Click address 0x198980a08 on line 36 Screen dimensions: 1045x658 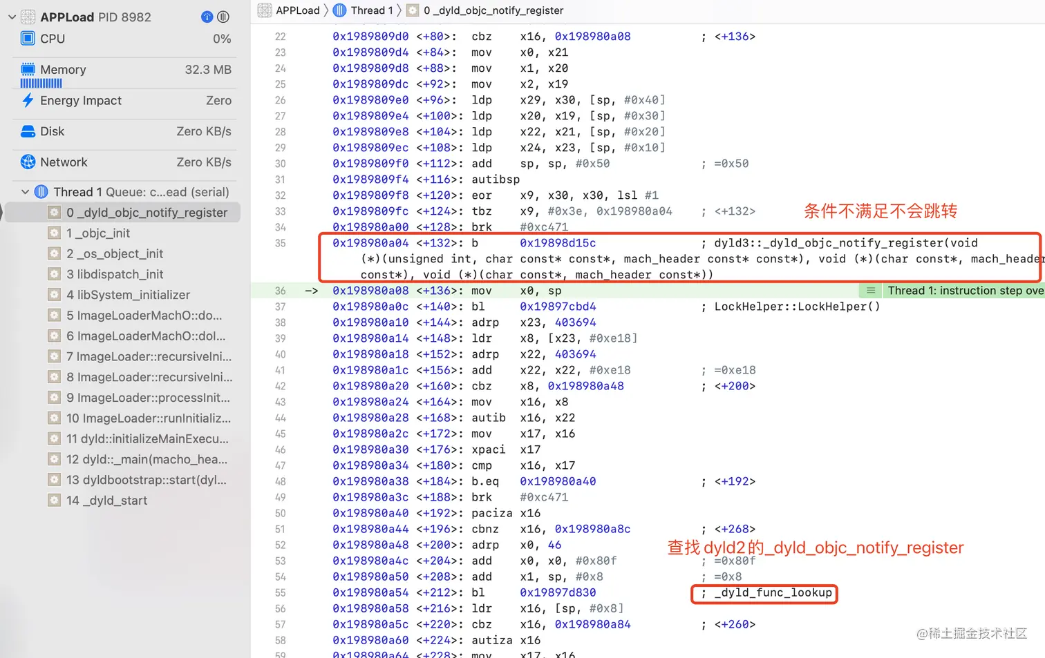tap(370, 291)
